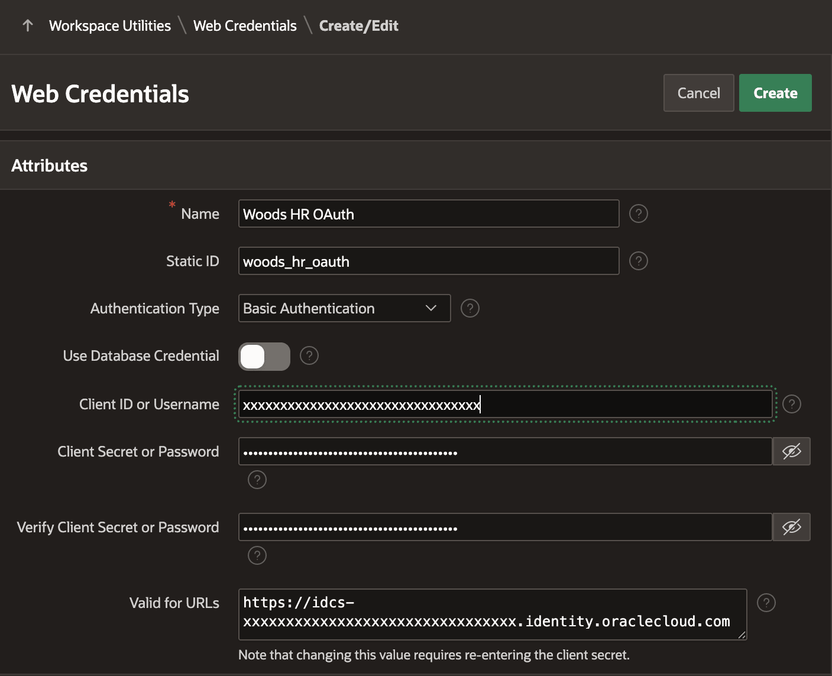This screenshot has height=676, width=832.
Task: Click the Create/Edit breadcrumb
Action: click(358, 25)
